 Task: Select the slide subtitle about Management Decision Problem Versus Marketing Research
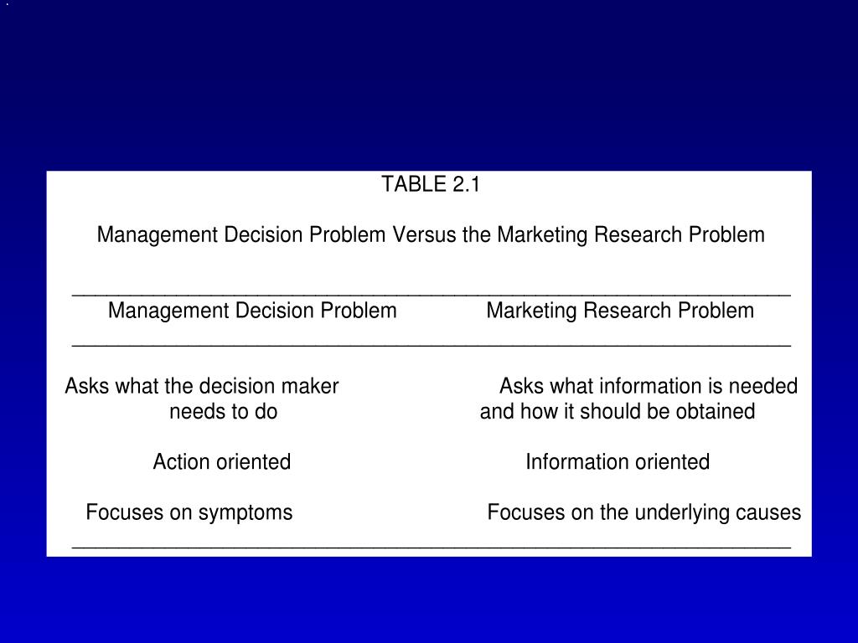point(431,235)
